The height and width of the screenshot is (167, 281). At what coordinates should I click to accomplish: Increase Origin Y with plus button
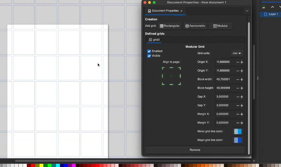pyautogui.click(x=242, y=71)
